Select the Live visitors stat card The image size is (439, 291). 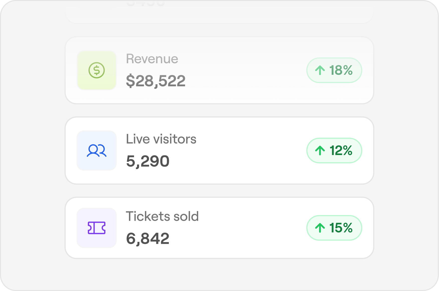(x=219, y=151)
